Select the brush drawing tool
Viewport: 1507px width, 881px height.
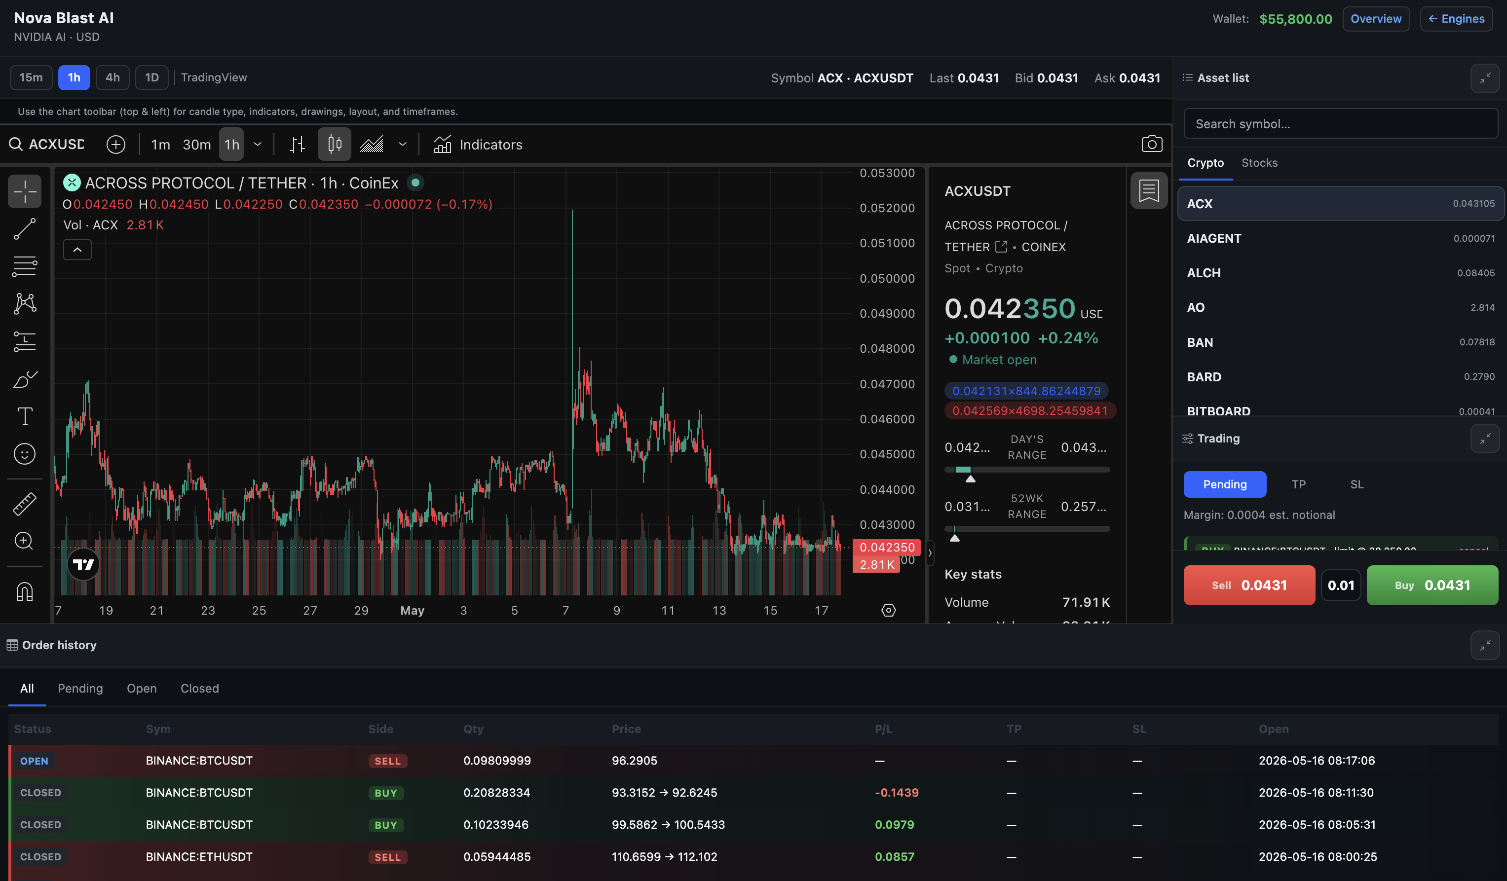click(25, 379)
